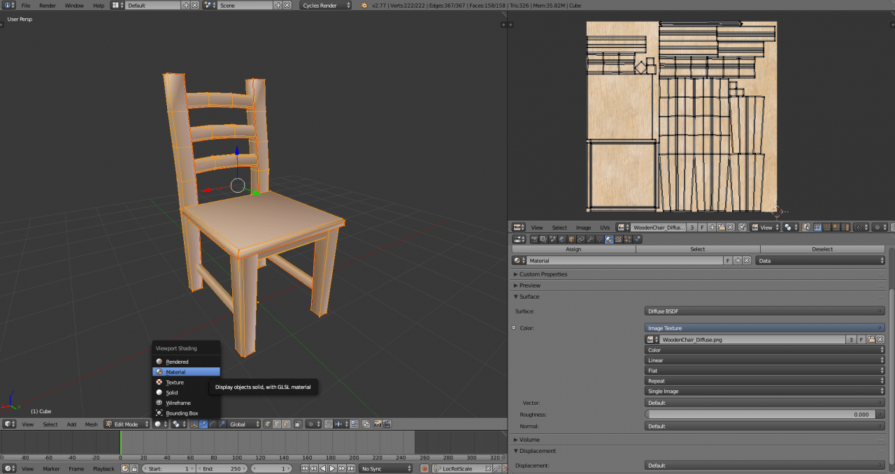Screen dimensions: 895x474
Task: Click the Assign material button
Action: (x=573, y=249)
